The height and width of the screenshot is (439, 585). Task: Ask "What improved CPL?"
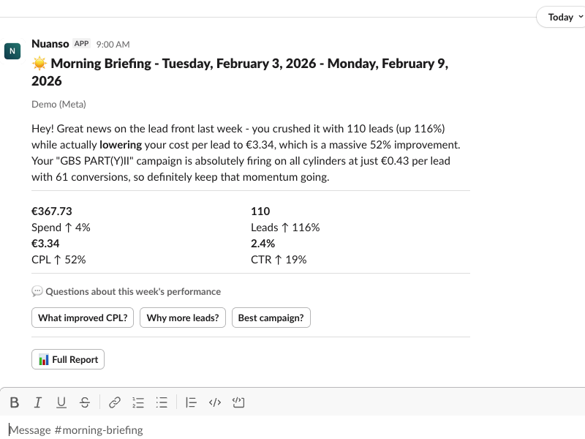[x=83, y=318]
